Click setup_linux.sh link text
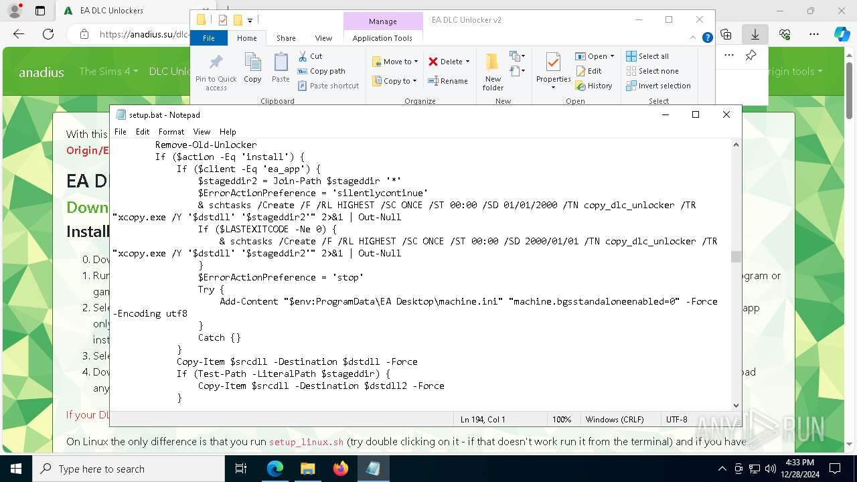The width and height of the screenshot is (857, 482). 306,442
